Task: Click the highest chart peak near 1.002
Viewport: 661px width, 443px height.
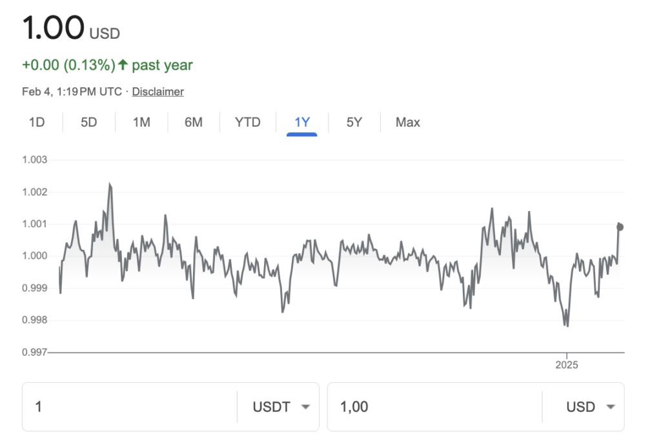Action: (110, 185)
